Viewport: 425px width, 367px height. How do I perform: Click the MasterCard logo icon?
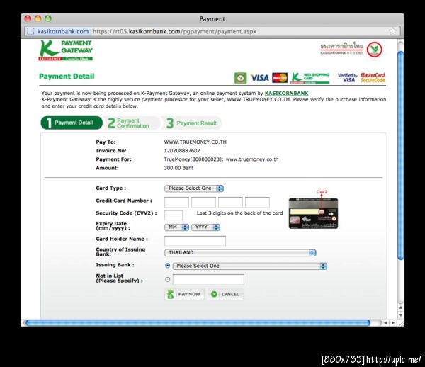coord(280,78)
